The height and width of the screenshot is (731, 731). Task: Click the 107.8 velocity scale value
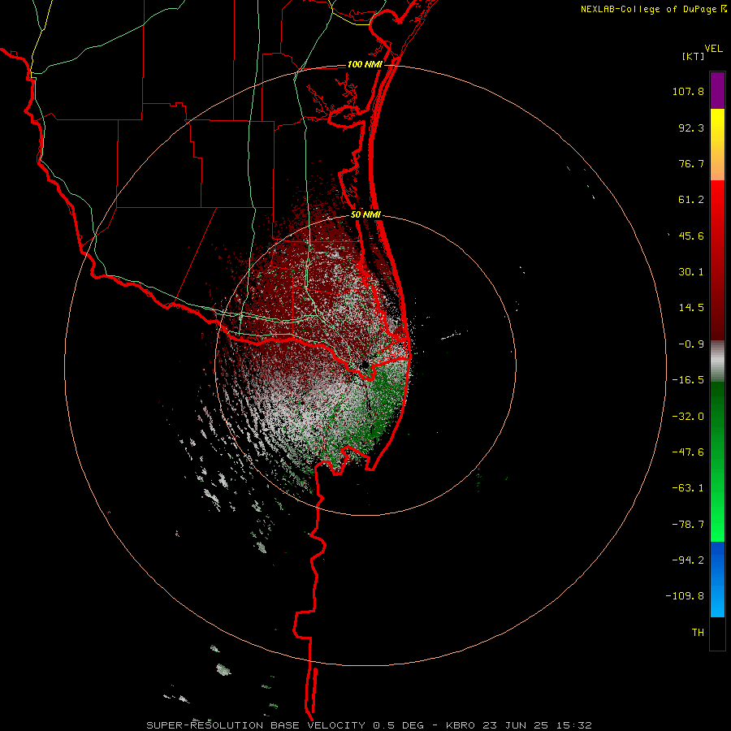688,91
